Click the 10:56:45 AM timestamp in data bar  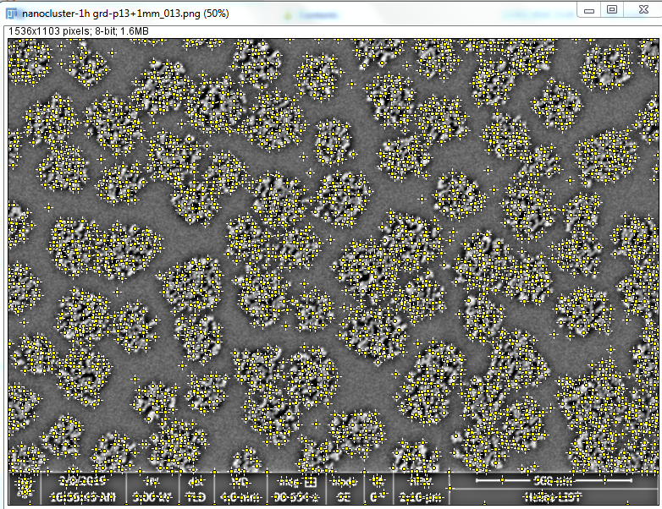click(83, 495)
